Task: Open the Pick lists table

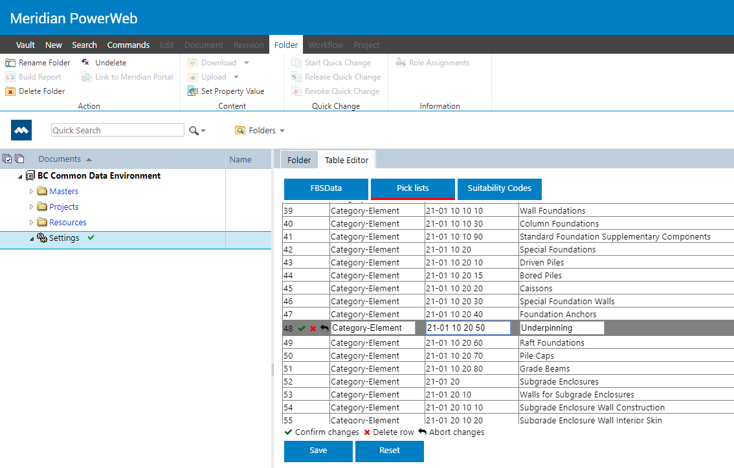Action: point(413,188)
